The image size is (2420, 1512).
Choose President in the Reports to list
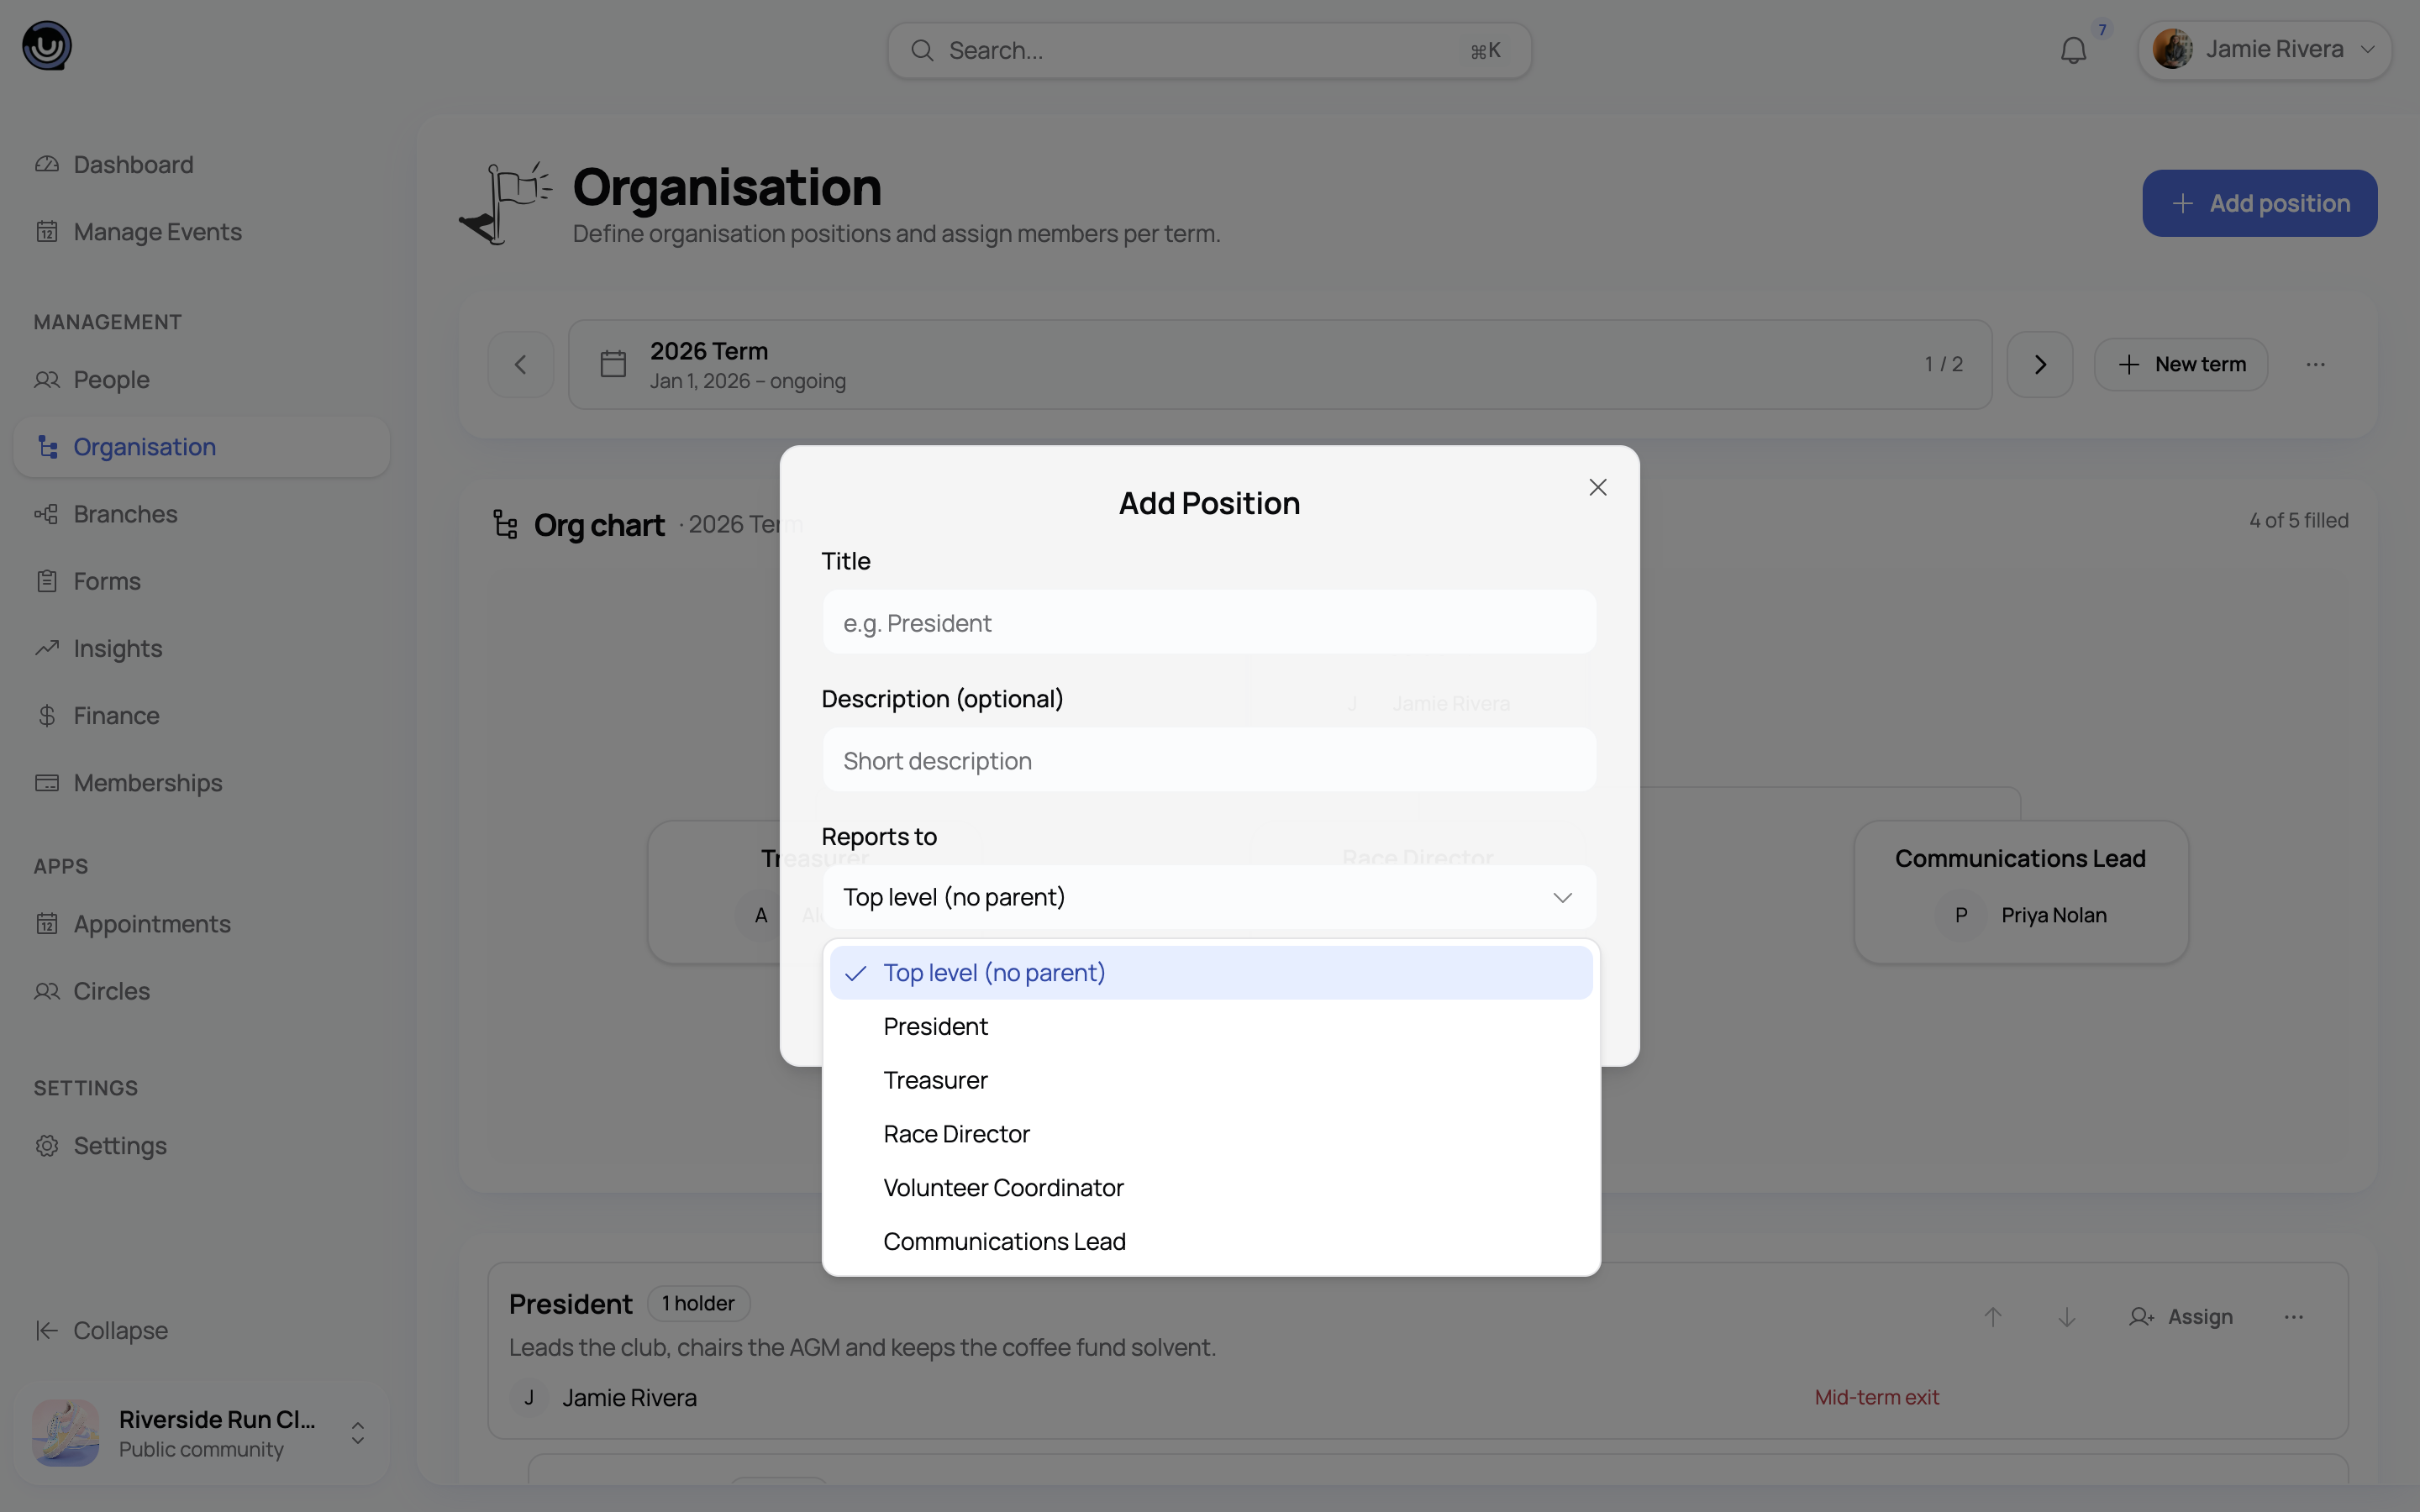(x=1210, y=1026)
